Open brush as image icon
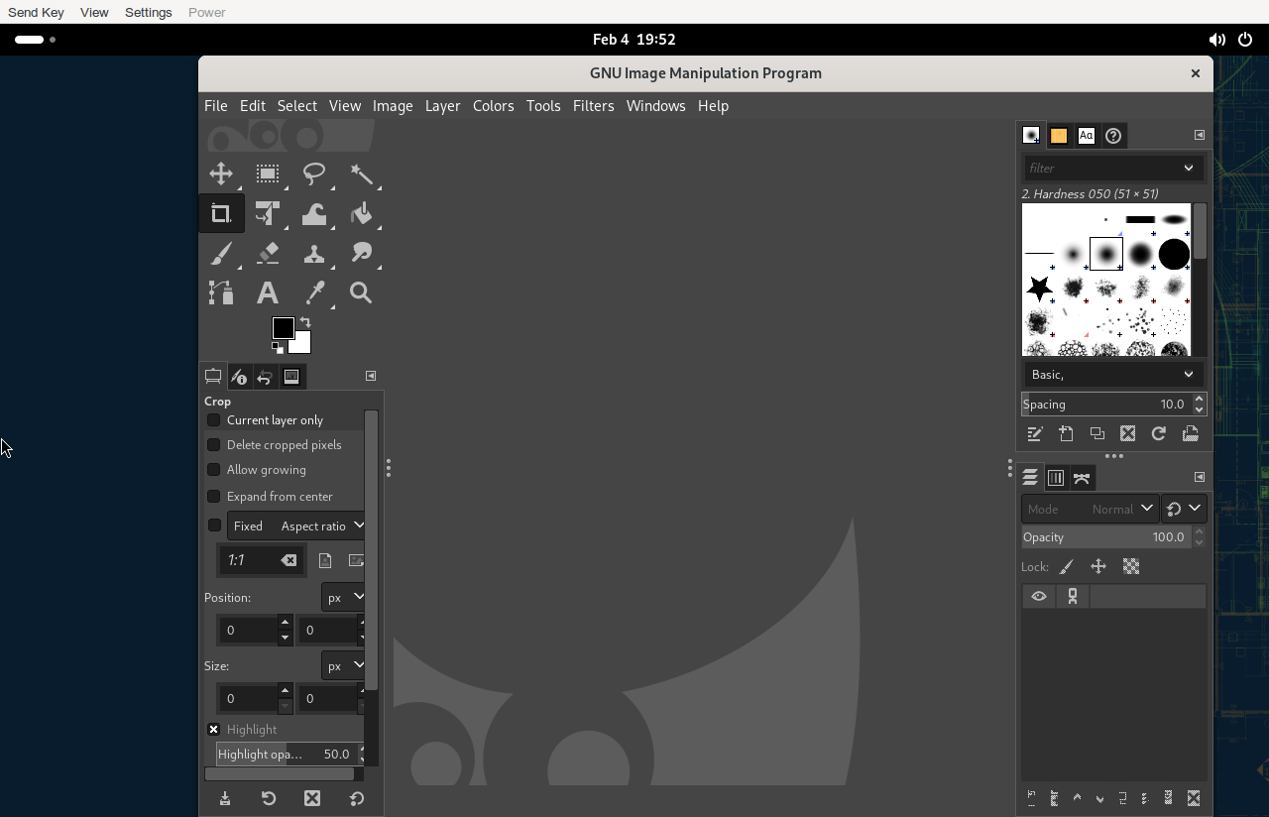The width and height of the screenshot is (1269, 817). click(1191, 433)
